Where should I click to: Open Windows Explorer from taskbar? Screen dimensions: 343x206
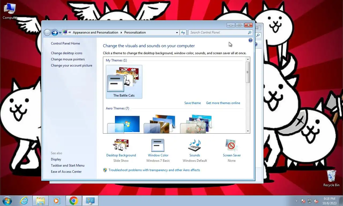click(x=40, y=201)
